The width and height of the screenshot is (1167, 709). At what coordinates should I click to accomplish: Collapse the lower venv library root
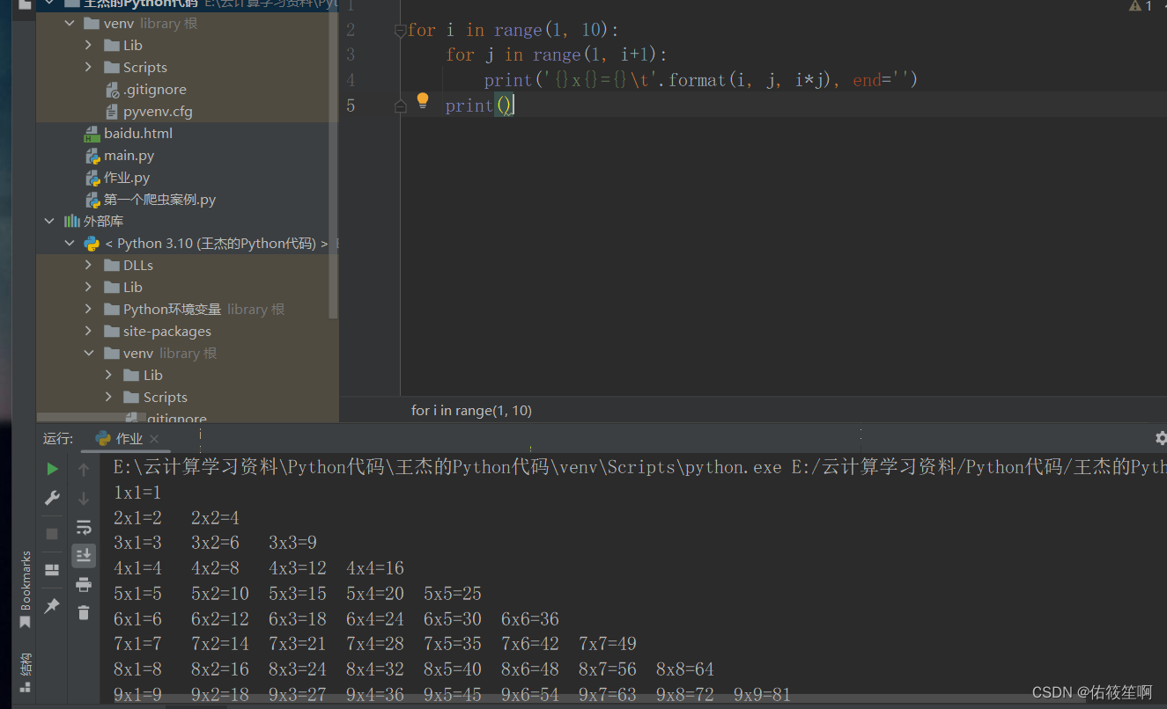(x=88, y=353)
